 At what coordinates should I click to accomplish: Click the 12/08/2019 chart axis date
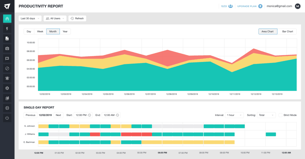171,94
